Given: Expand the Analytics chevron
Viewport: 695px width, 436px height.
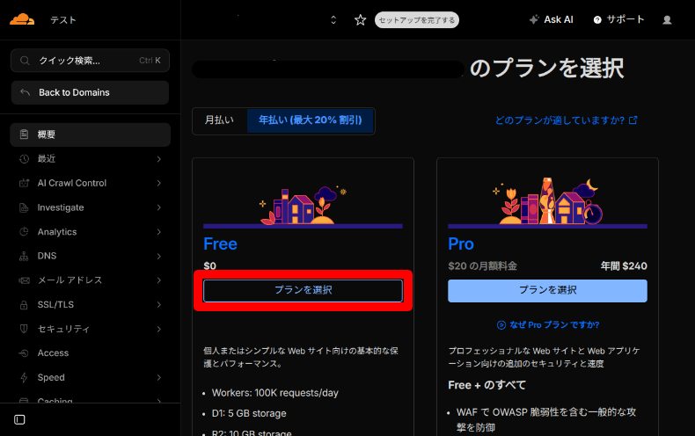Looking at the screenshot, I should pyautogui.click(x=158, y=232).
